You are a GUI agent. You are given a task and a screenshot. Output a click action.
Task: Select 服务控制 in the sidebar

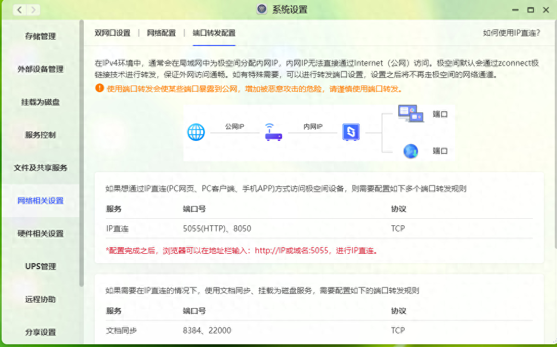pyautogui.click(x=40, y=135)
